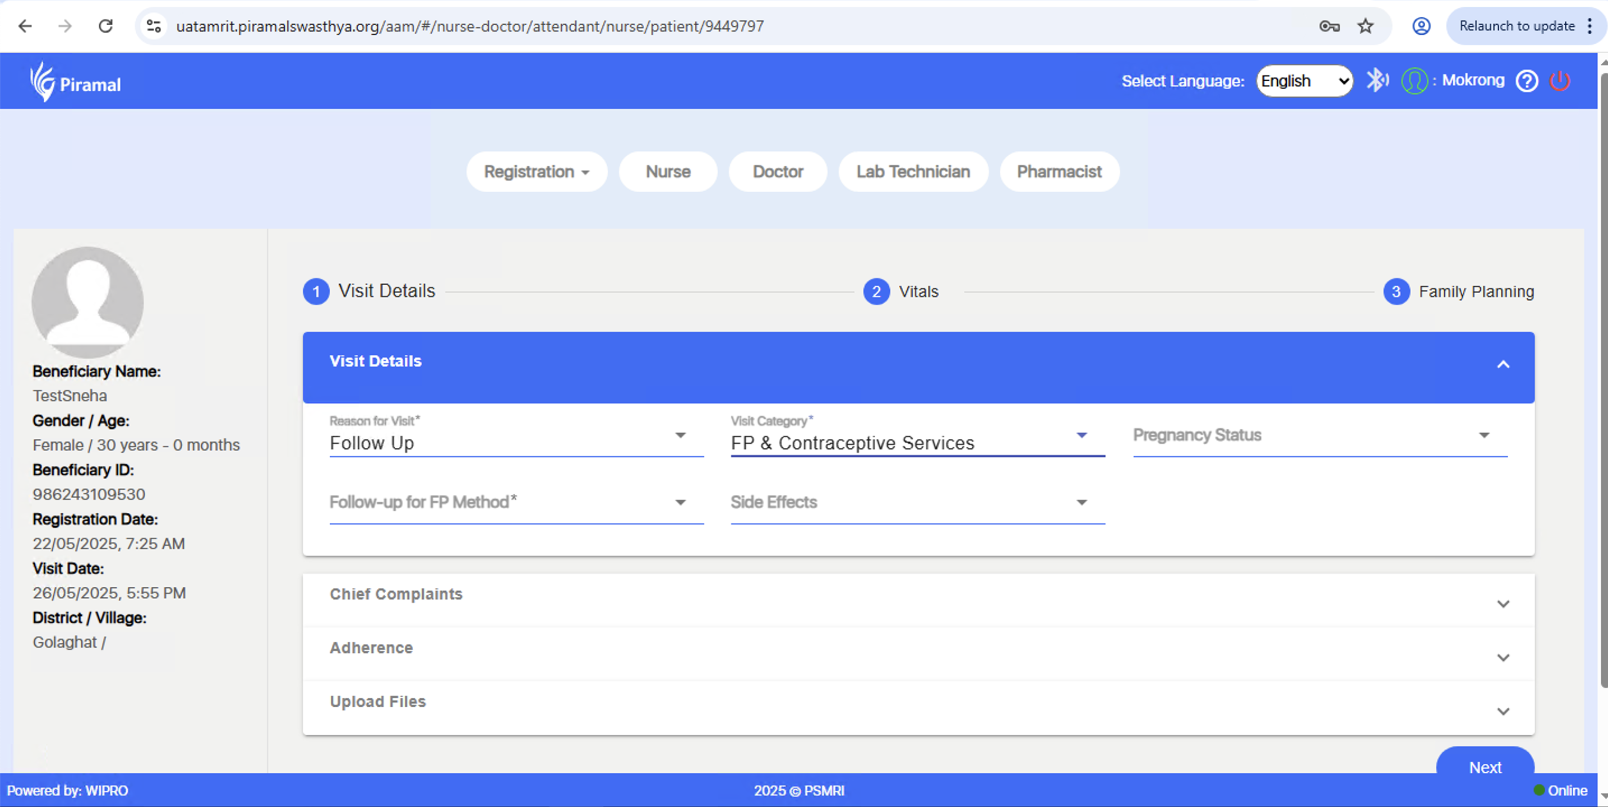The image size is (1608, 807).
Task: Expand the Upload Files section
Action: (x=918, y=707)
